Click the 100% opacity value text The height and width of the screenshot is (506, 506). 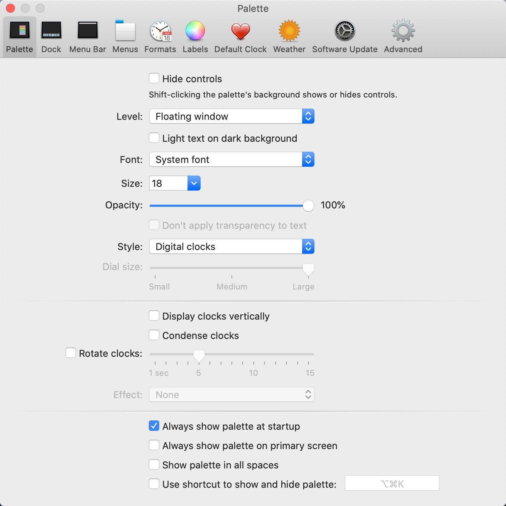tap(333, 205)
